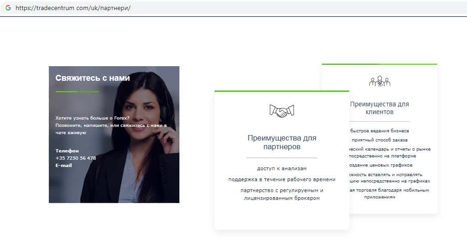Click 'поддержка в течение рабочего времени' text

pos(282,180)
